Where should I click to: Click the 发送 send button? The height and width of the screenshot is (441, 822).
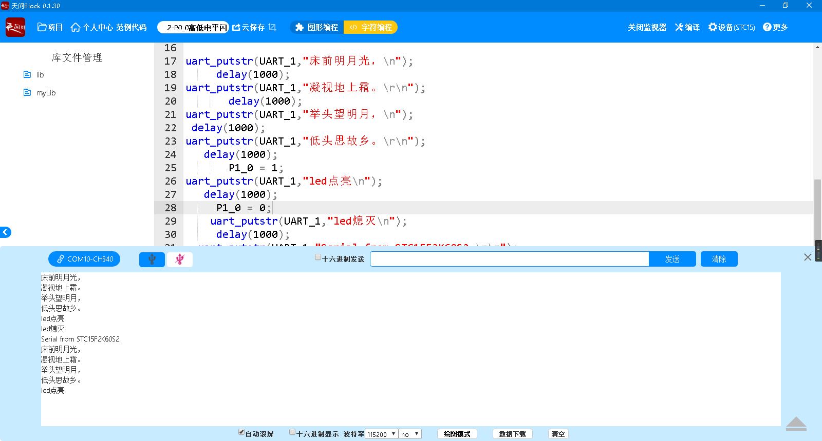pyautogui.click(x=672, y=259)
